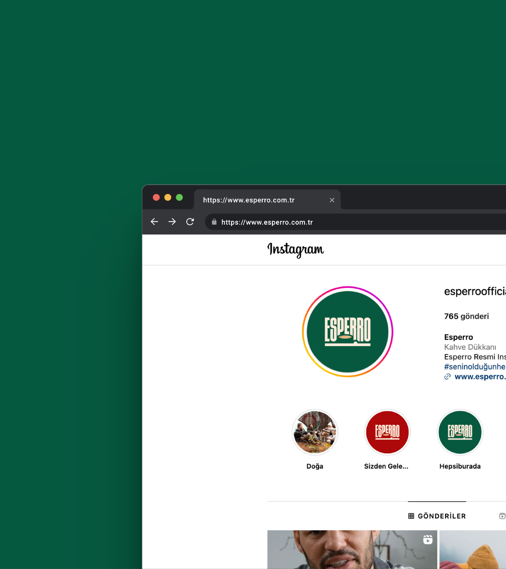
Task: Click the Sizden Gele... highlight label
Action: 386,466
